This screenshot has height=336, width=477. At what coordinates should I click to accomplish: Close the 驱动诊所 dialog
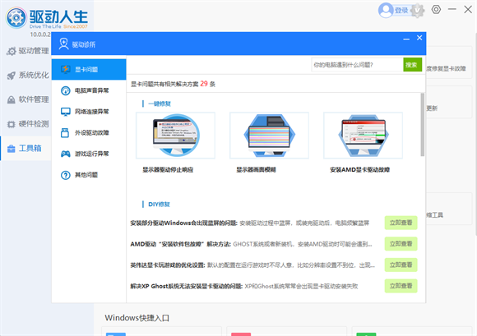(419, 38)
